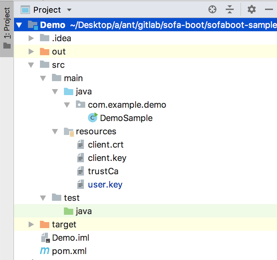Expand the target folder
277x260 pixels.
click(31, 224)
